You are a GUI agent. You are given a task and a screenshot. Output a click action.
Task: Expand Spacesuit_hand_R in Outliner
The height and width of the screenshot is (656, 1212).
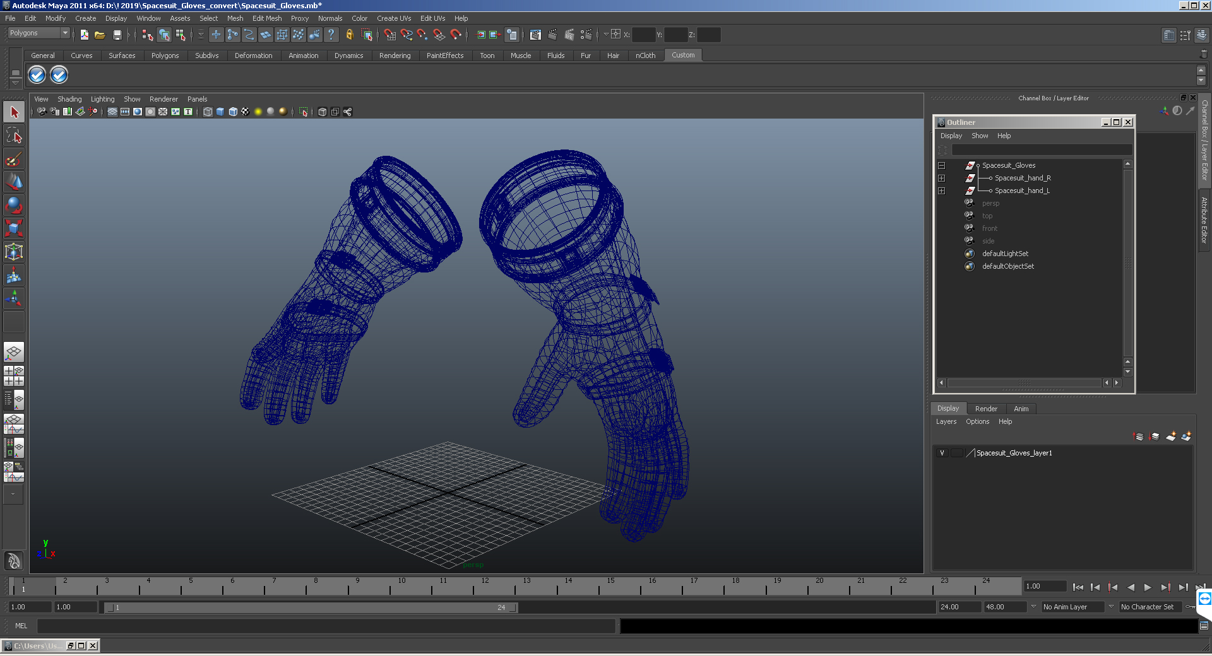[x=941, y=178]
